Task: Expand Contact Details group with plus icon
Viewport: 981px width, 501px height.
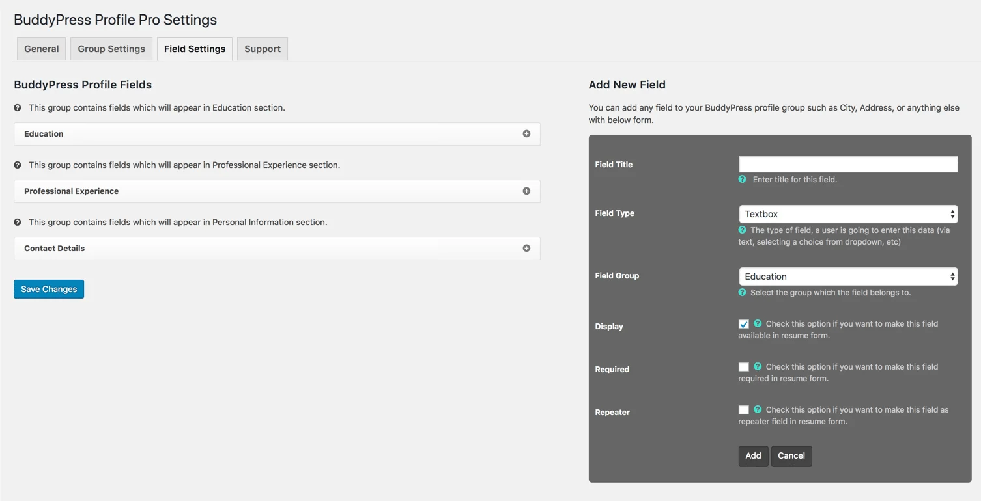Action: tap(526, 249)
